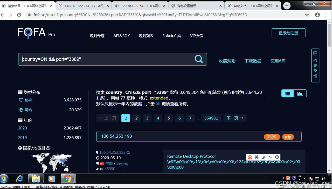
Task: Click the ASN 45090 link
Action: coord(110,169)
